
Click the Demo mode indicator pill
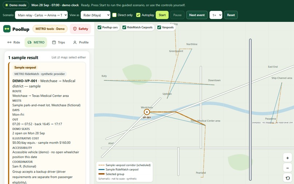(x=16, y=5)
